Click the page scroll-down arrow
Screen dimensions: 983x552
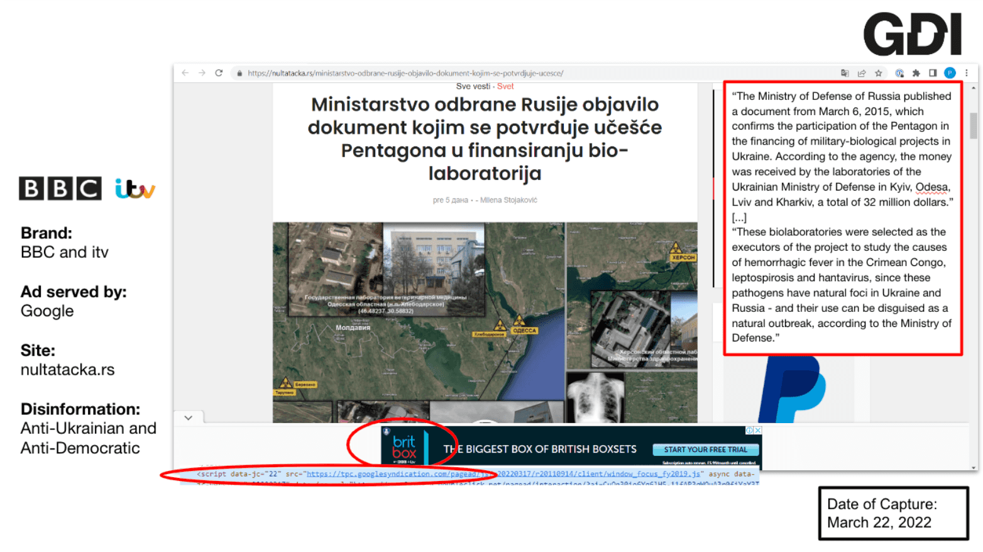pyautogui.click(x=974, y=467)
